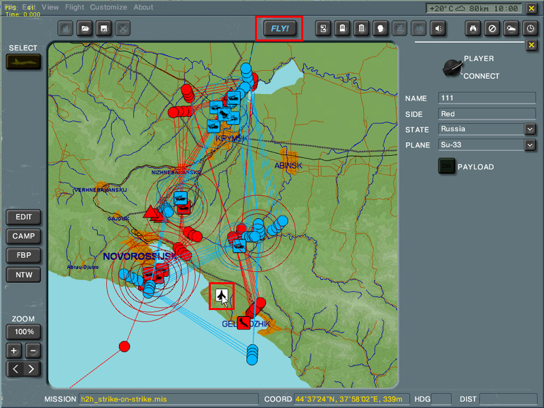The image size is (544, 408).
Task: Save the mission with the floppy disk icon
Action: pyautogui.click(x=104, y=29)
